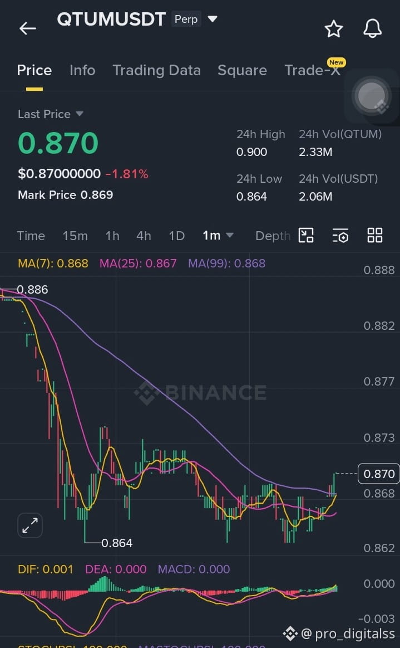Tap the 0.870 last price value

(x=58, y=143)
